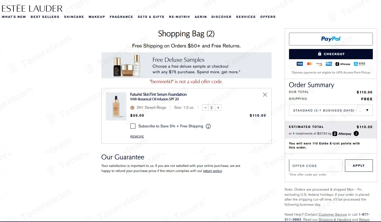
Task: Click the FREE shipping value
Action: pyautogui.click(x=367, y=99)
